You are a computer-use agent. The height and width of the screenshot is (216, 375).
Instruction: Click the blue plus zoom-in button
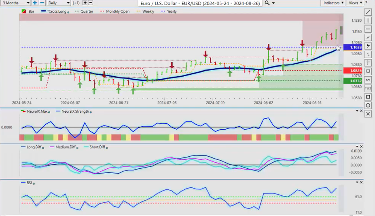[x=35, y=3]
